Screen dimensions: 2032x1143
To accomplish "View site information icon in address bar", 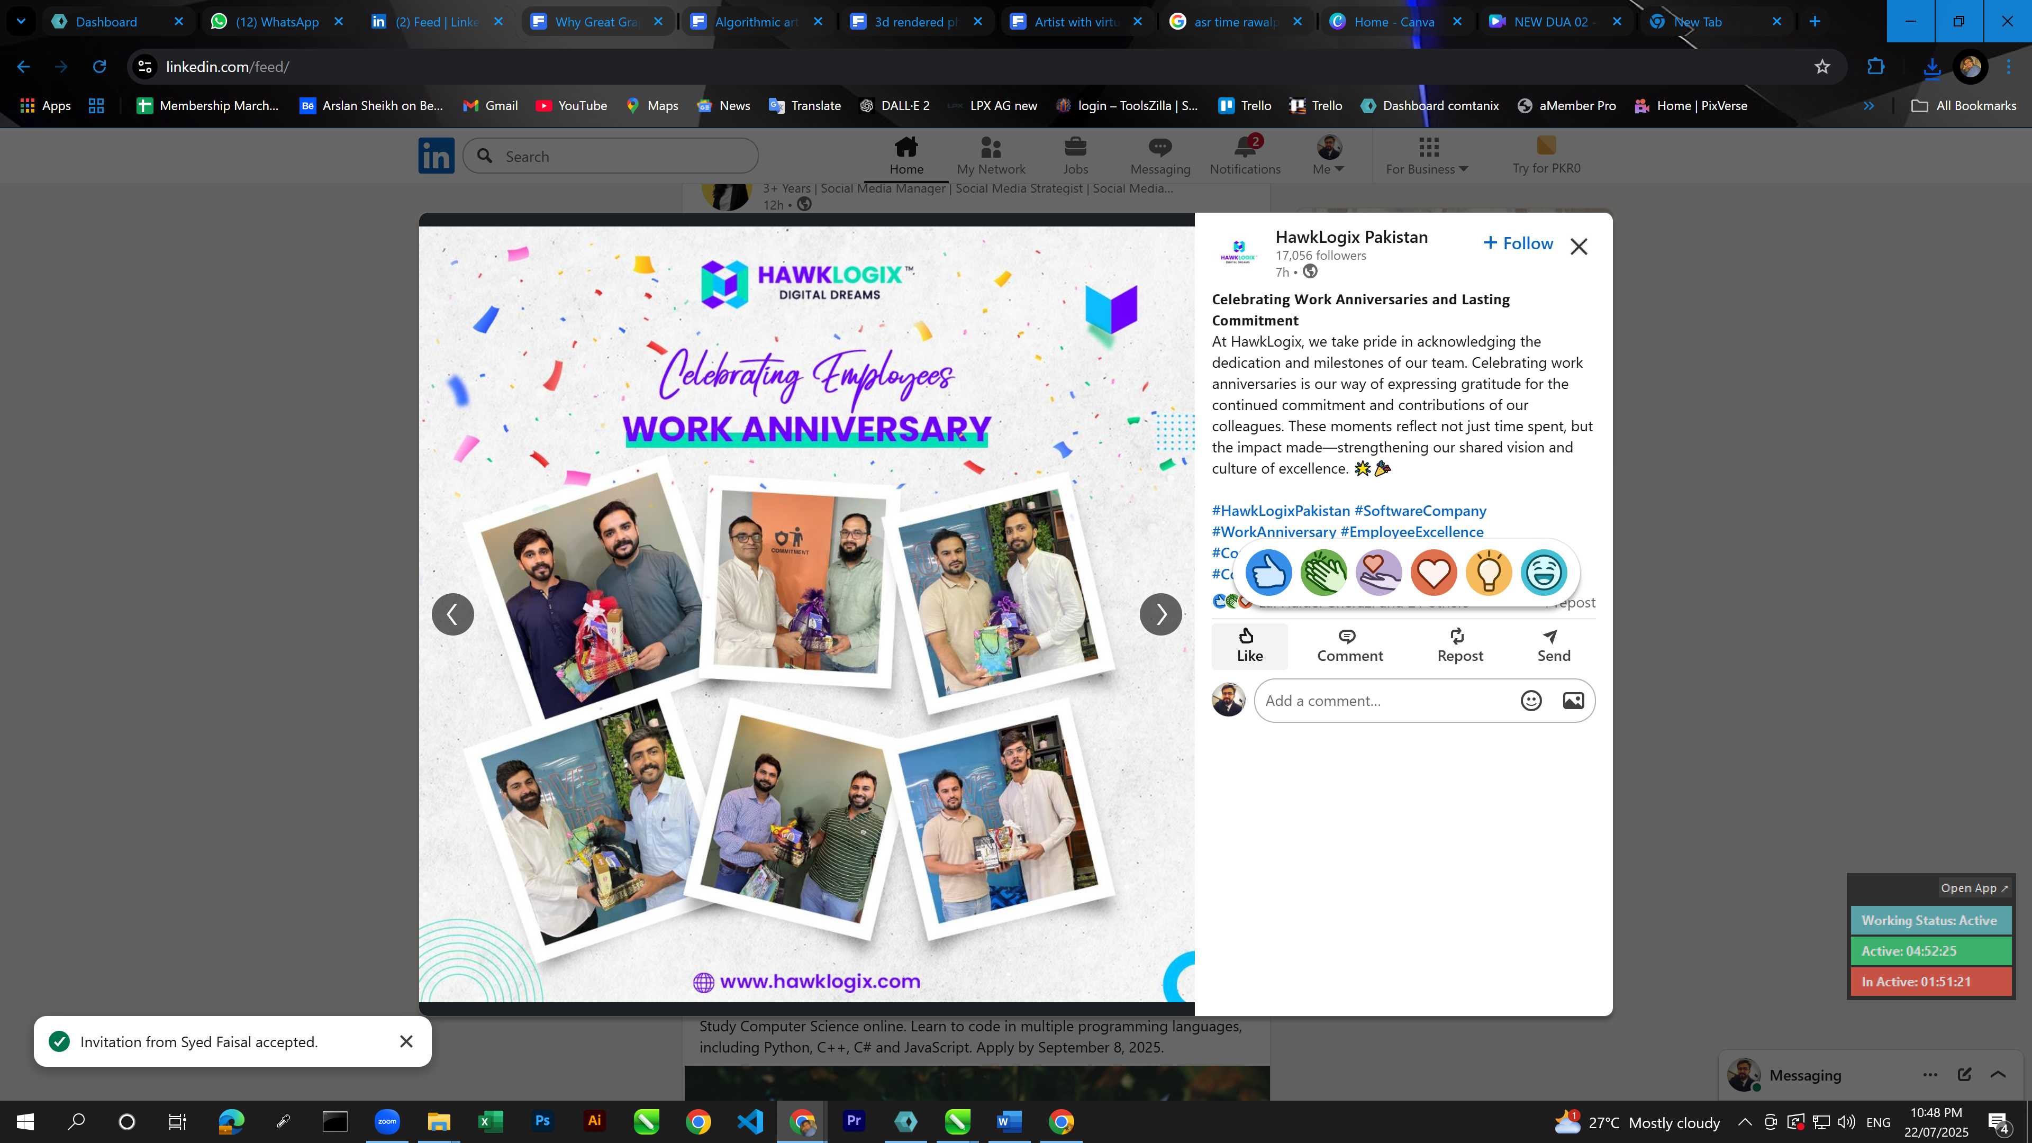I will (145, 67).
